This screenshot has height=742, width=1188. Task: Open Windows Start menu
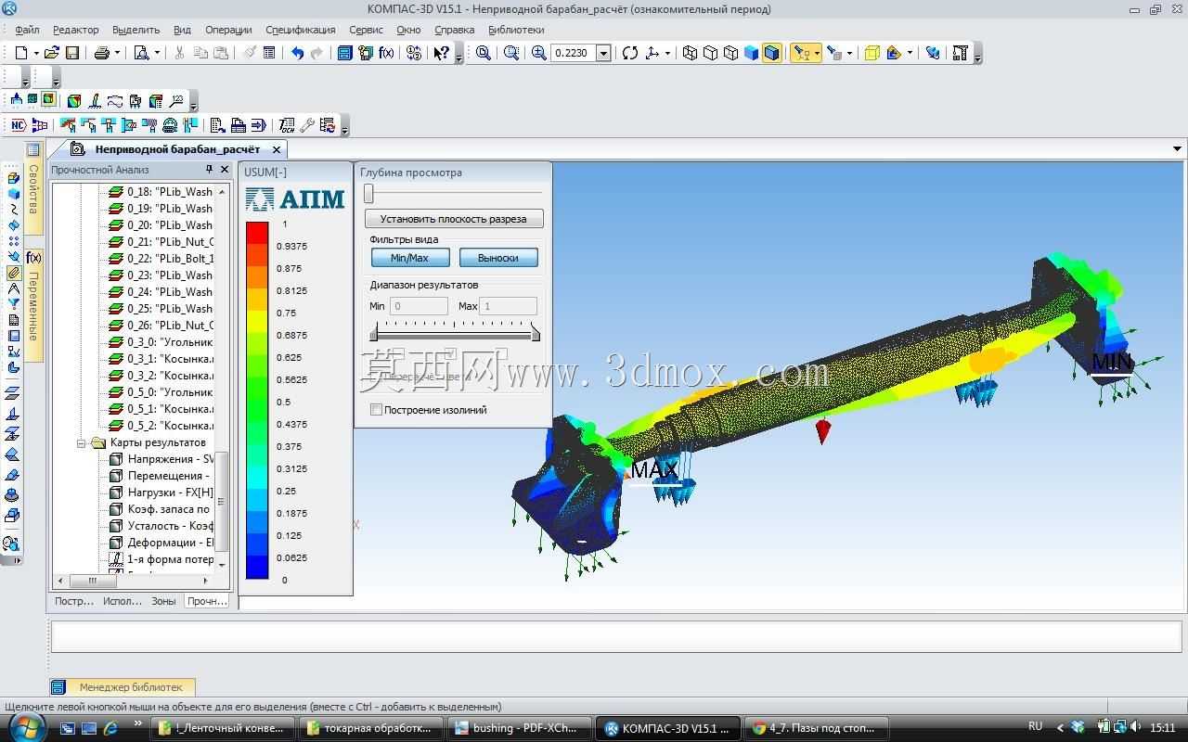(25, 726)
